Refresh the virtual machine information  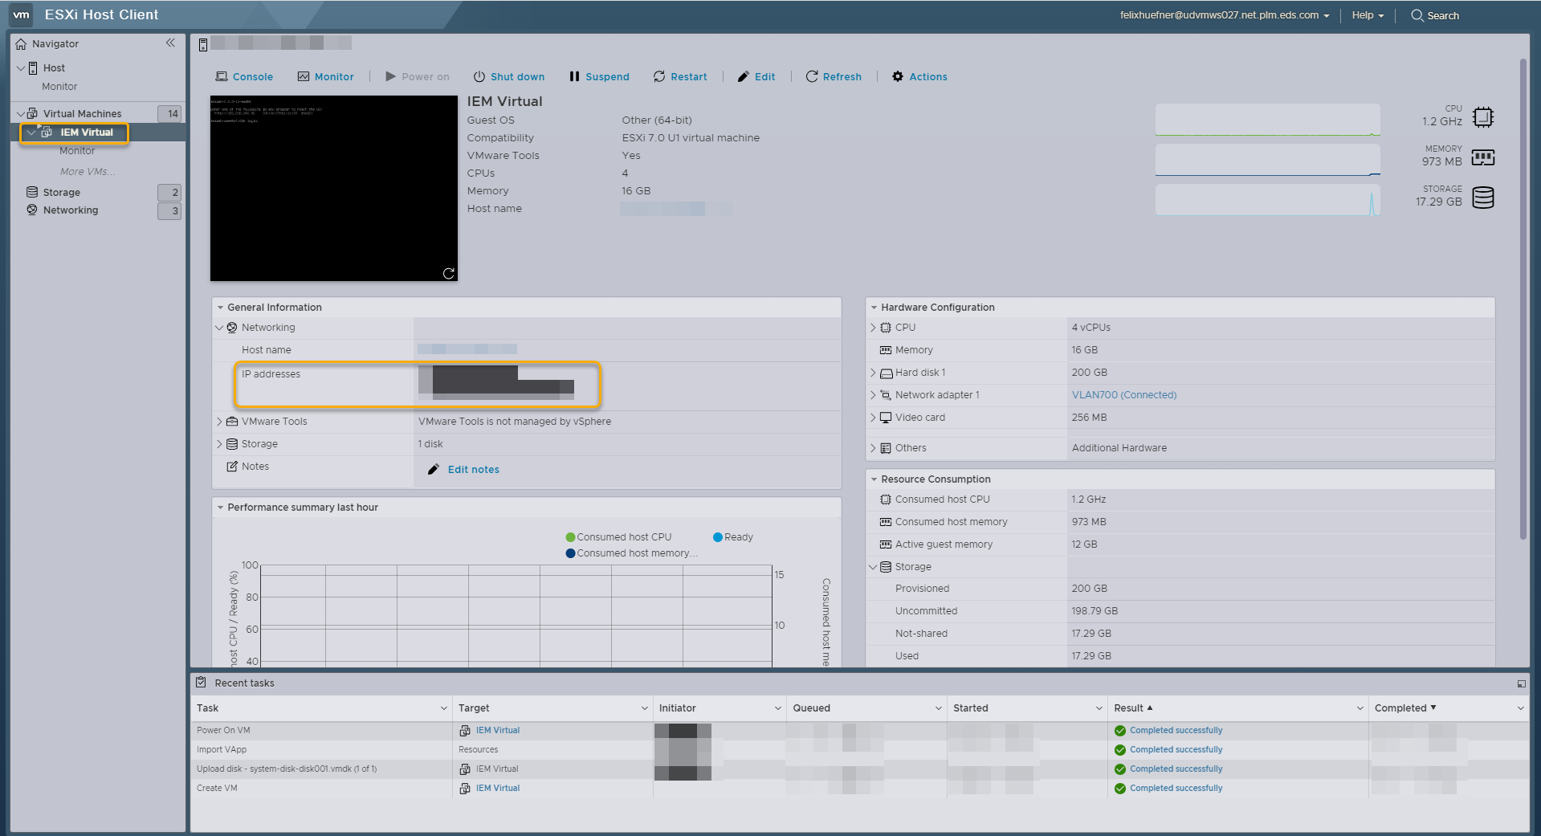pyautogui.click(x=834, y=76)
